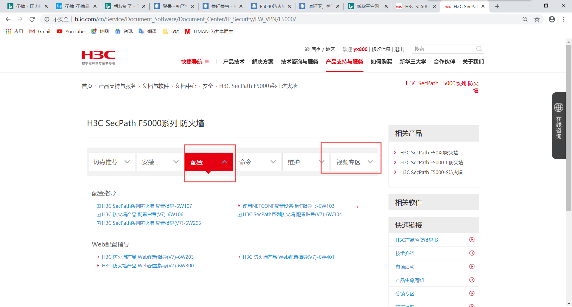Open the 新华三大学 nav item
This screenshot has width=572, height=307.
[x=413, y=62]
